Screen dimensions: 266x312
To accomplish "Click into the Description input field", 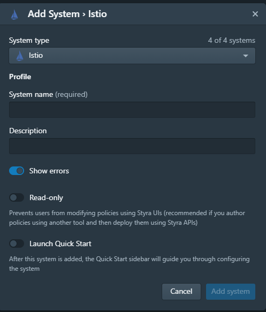I will pos(132,146).
